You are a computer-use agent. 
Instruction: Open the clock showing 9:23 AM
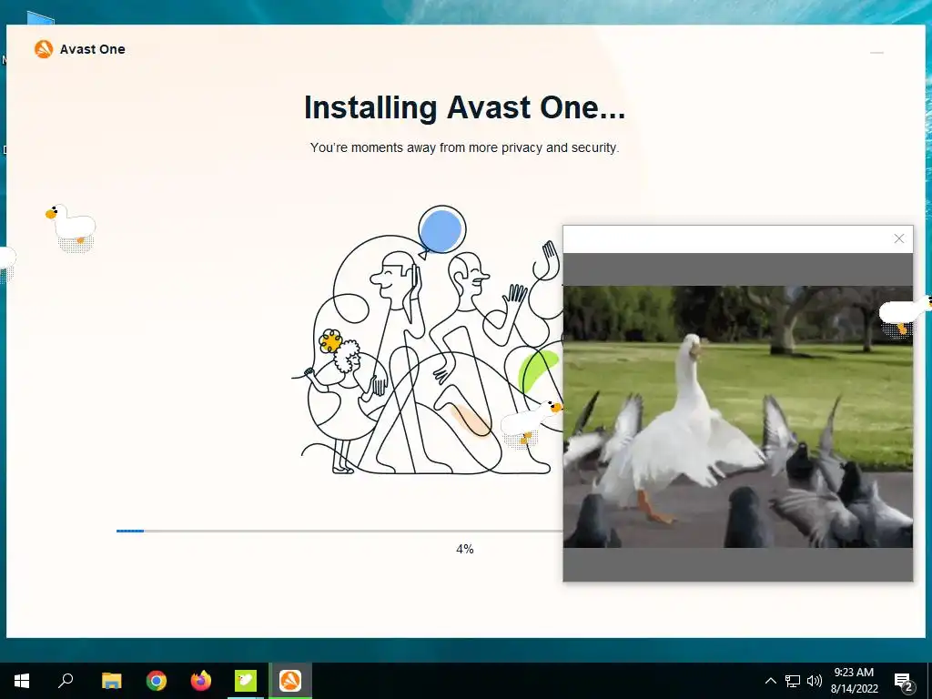854,681
